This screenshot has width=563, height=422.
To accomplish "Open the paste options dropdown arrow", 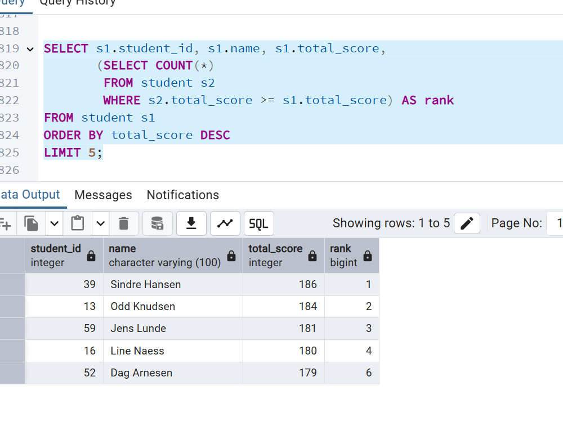I will click(x=101, y=223).
